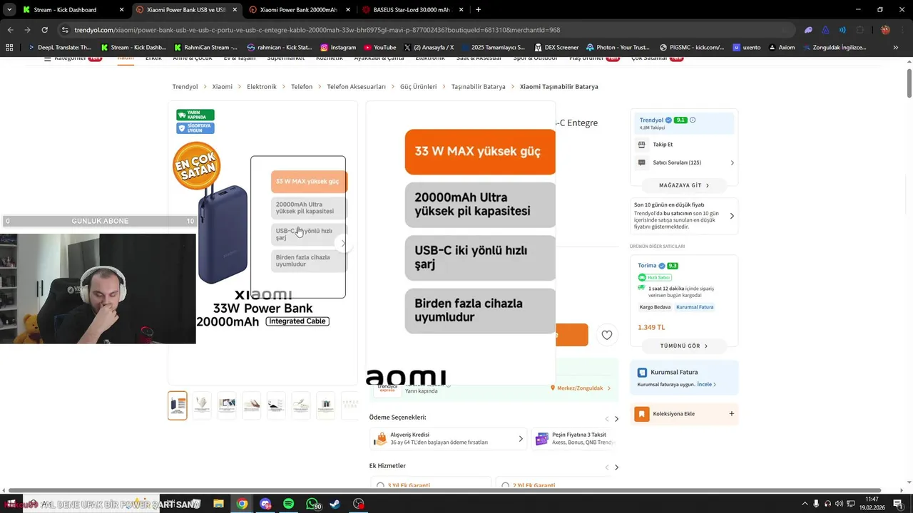
Task: Select 3 Yıl Ek Garanti radio option
Action: 379,486
